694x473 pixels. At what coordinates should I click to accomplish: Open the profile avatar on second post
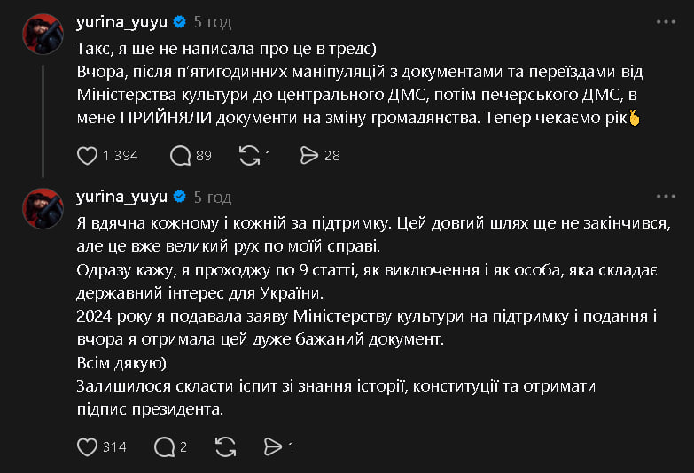43,208
